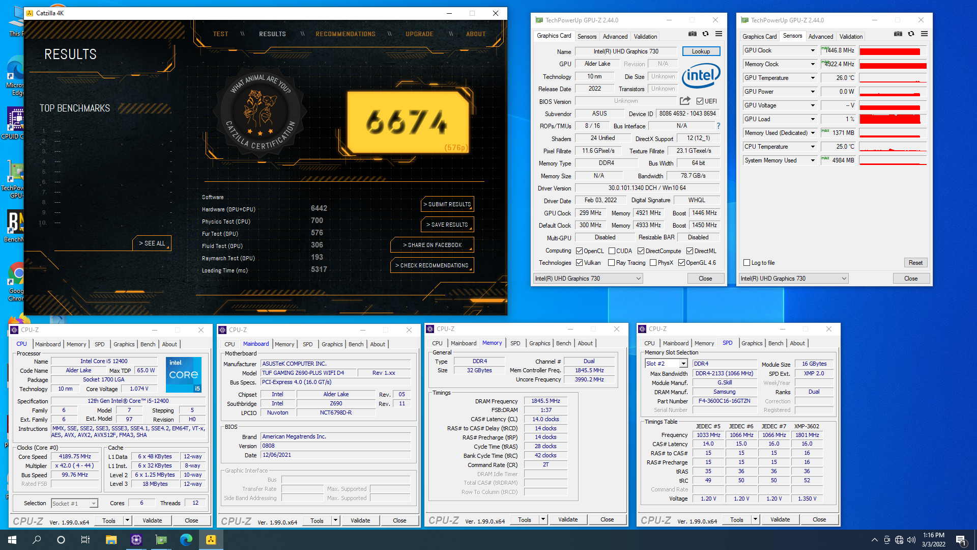Toggle Ray Tracing checkbox in GPU-Z
This screenshot has width=977, height=550.
(612, 263)
